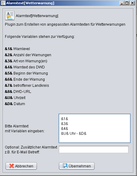
Task: Place cursor in '&U& Uhr - &D&' line
Action: click(x=74, y=134)
